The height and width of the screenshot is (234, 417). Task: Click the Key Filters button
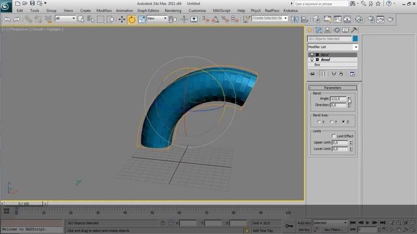tap(333, 229)
